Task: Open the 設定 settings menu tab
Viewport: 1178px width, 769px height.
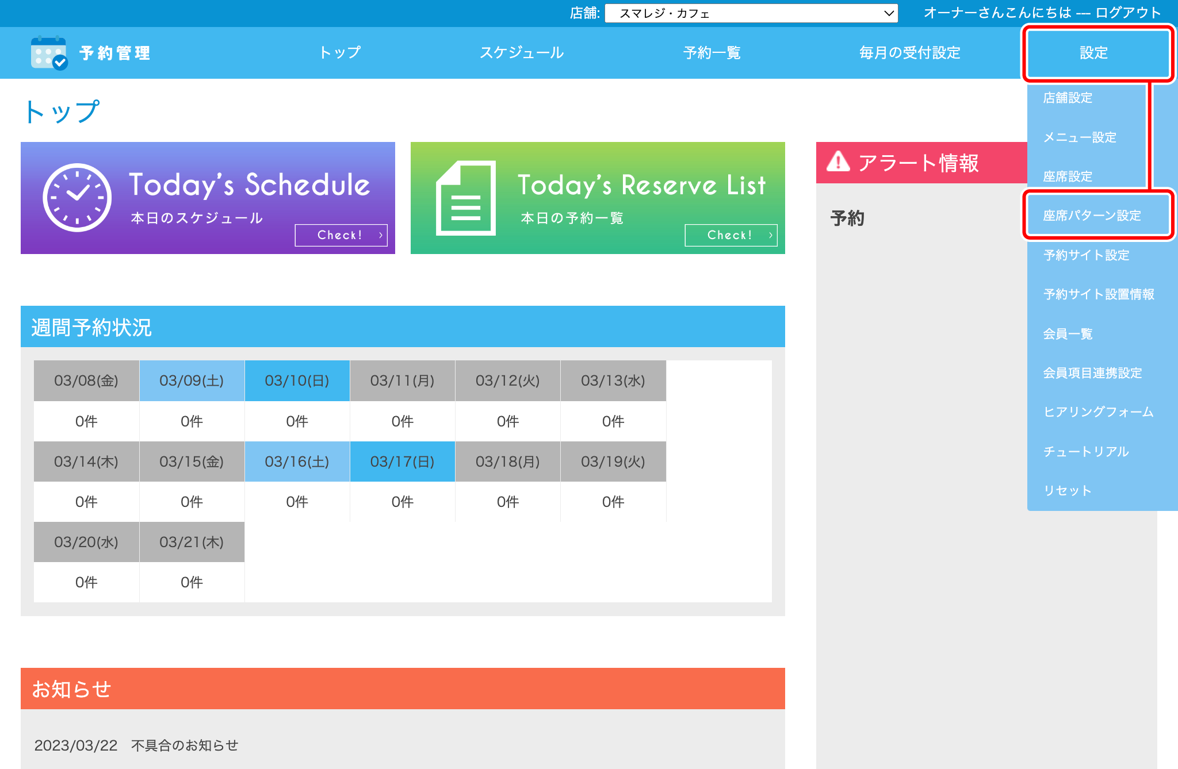Action: [x=1093, y=53]
